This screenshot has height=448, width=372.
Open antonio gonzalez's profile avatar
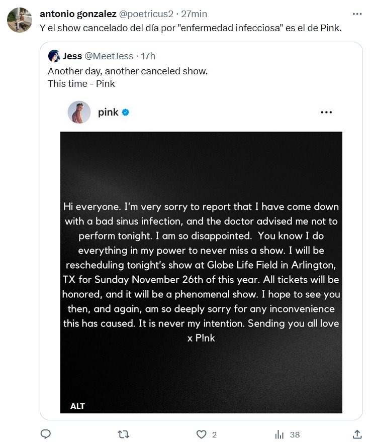tap(20, 20)
